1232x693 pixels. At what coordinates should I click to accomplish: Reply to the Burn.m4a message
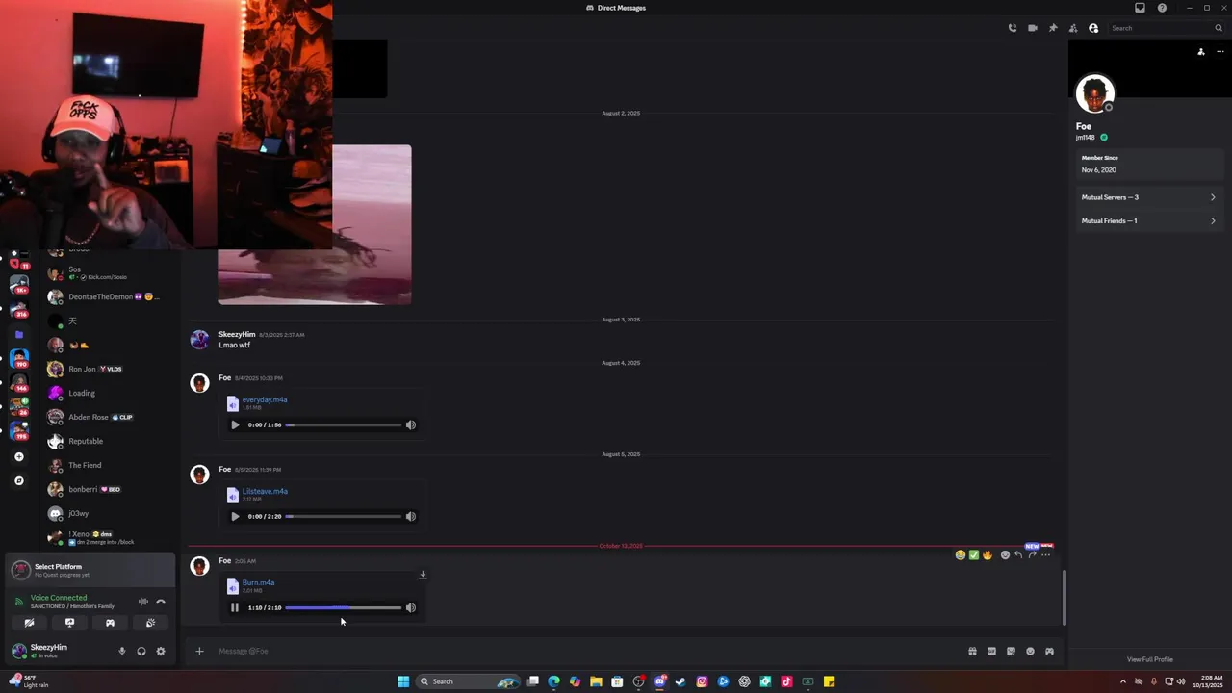coord(1018,555)
